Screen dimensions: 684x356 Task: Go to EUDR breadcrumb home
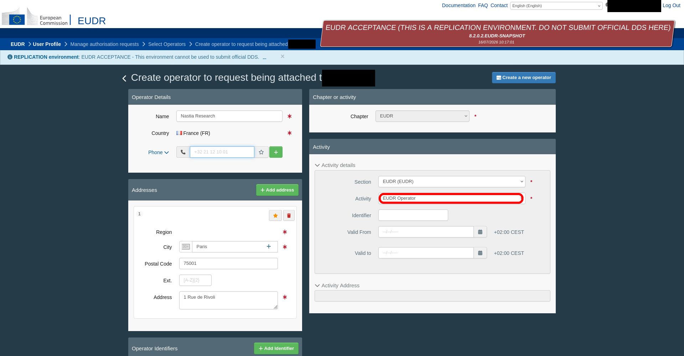pos(17,44)
